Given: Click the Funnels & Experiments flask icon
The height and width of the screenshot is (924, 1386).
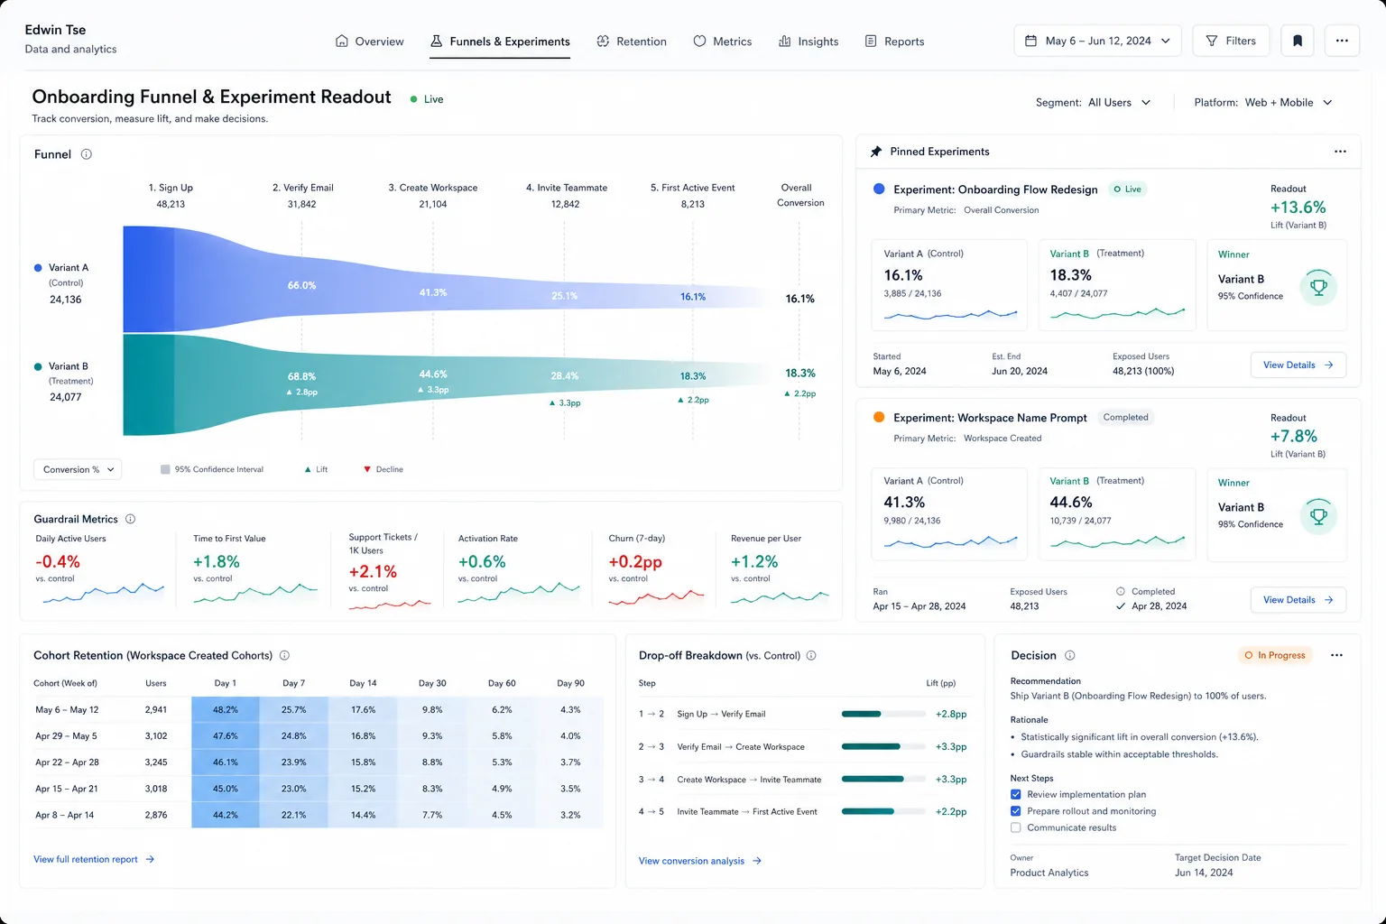Looking at the screenshot, I should (x=436, y=41).
